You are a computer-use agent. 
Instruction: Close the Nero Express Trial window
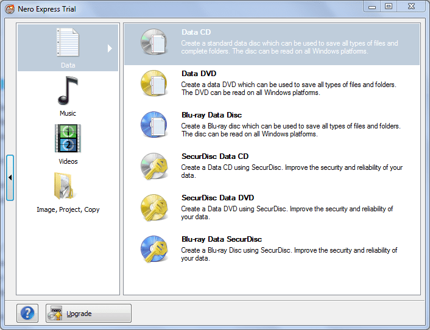[411, 6]
